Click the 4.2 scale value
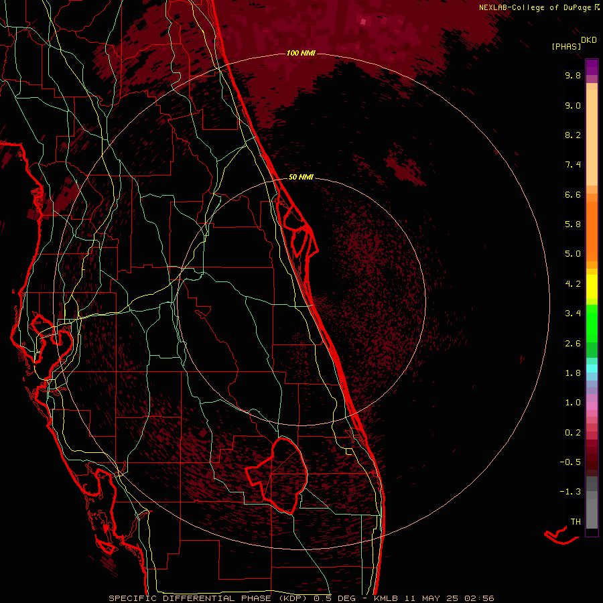The image size is (603, 603). tap(573, 284)
